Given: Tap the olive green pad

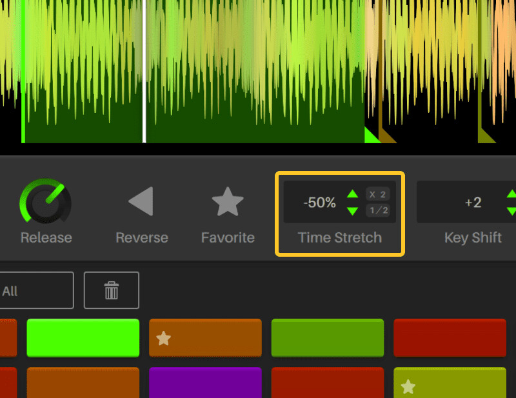Looking at the screenshot, I should point(328,337).
